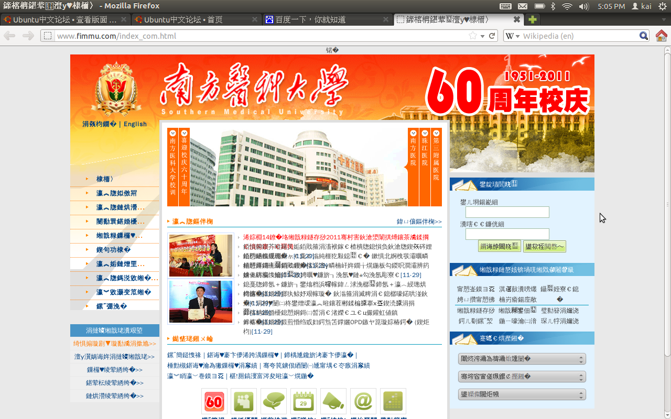Open the calendar icon showing 29
The width and height of the screenshot is (671, 419).
[x=304, y=401]
